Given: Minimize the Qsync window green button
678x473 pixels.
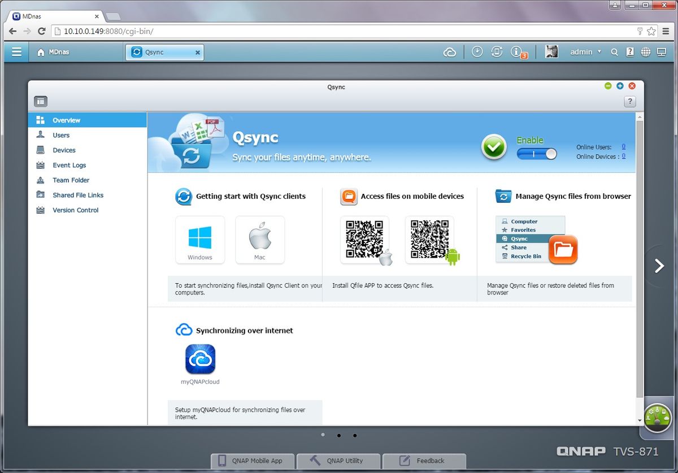Looking at the screenshot, I should click(x=608, y=86).
